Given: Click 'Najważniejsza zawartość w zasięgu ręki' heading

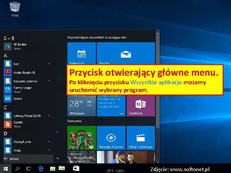Looking at the screenshot, I should click(97, 37).
